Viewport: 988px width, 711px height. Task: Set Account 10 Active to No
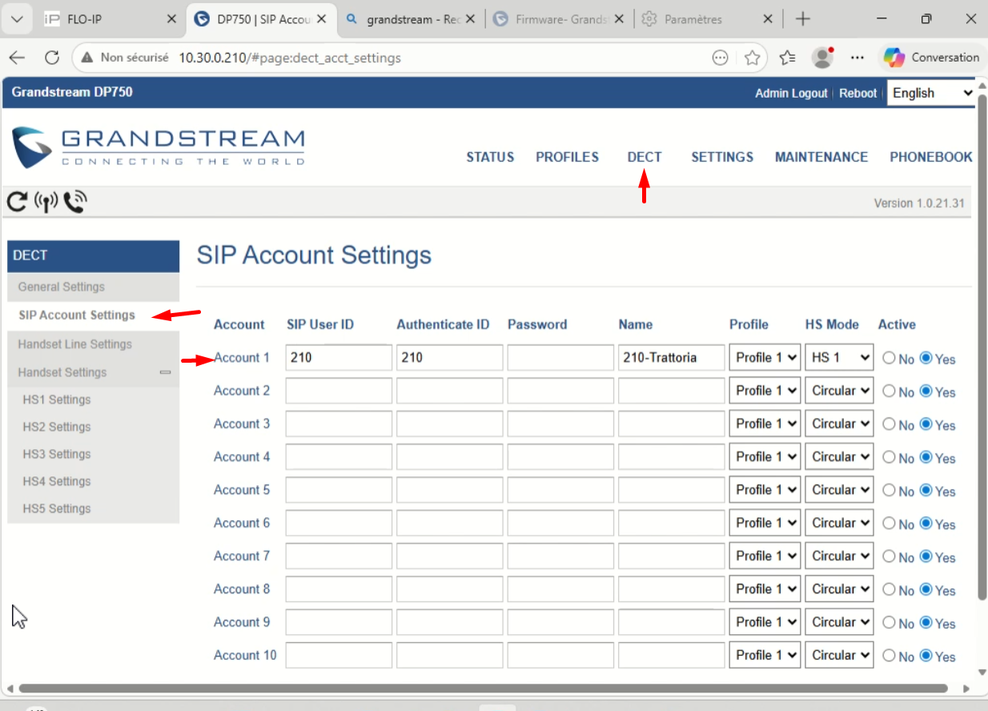pos(889,656)
